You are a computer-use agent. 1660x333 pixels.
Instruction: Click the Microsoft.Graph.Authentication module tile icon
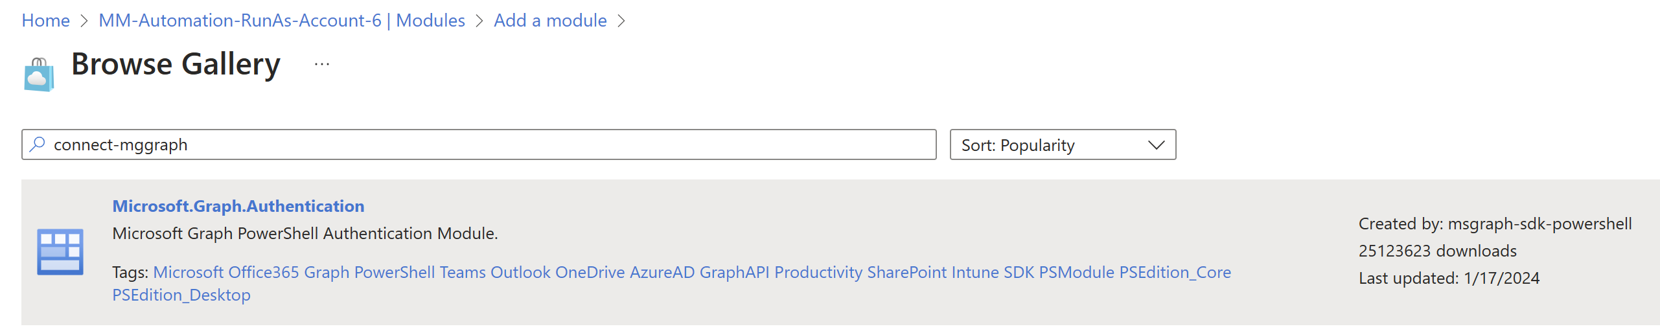pos(60,252)
